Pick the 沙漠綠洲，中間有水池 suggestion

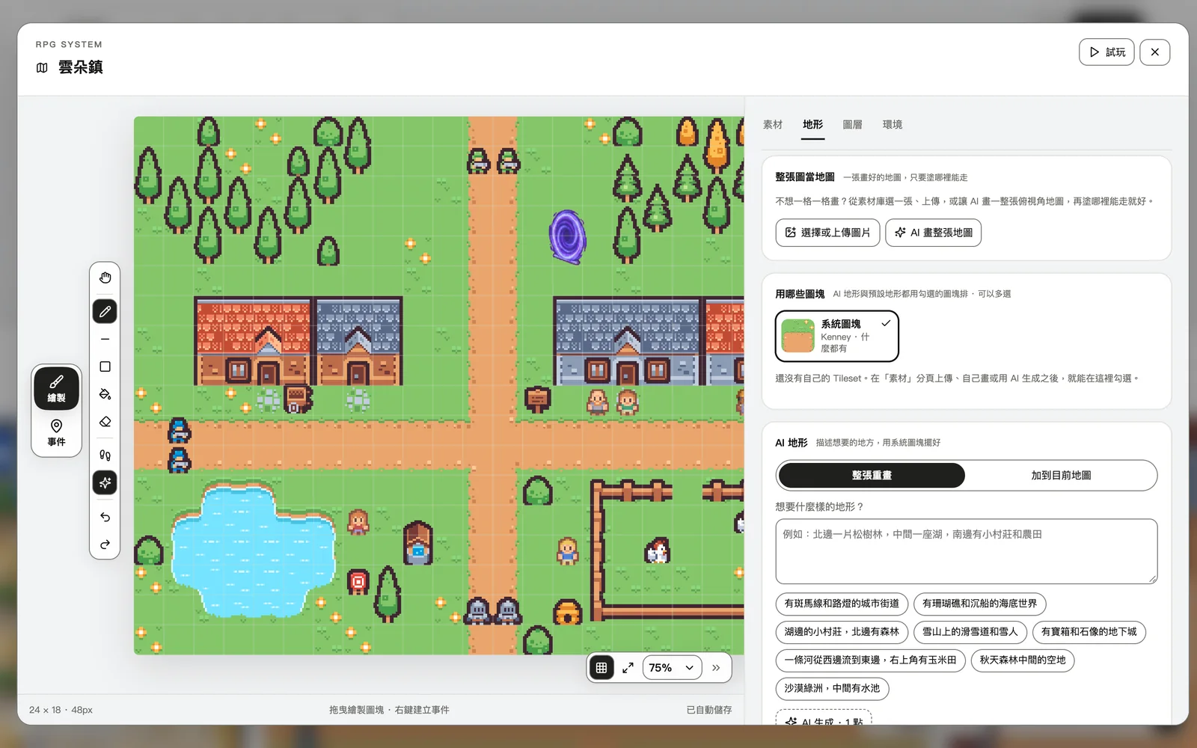click(832, 689)
